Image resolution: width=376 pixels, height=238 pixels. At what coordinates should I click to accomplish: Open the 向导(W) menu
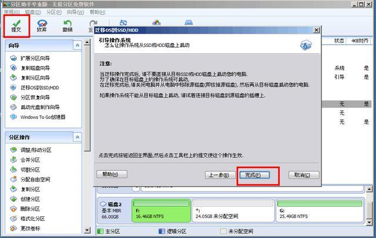[x=75, y=12]
